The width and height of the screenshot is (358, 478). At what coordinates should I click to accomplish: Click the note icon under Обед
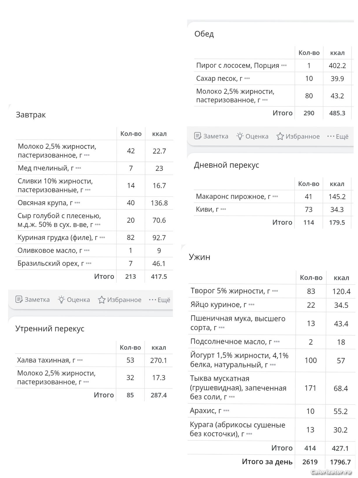coord(198,136)
